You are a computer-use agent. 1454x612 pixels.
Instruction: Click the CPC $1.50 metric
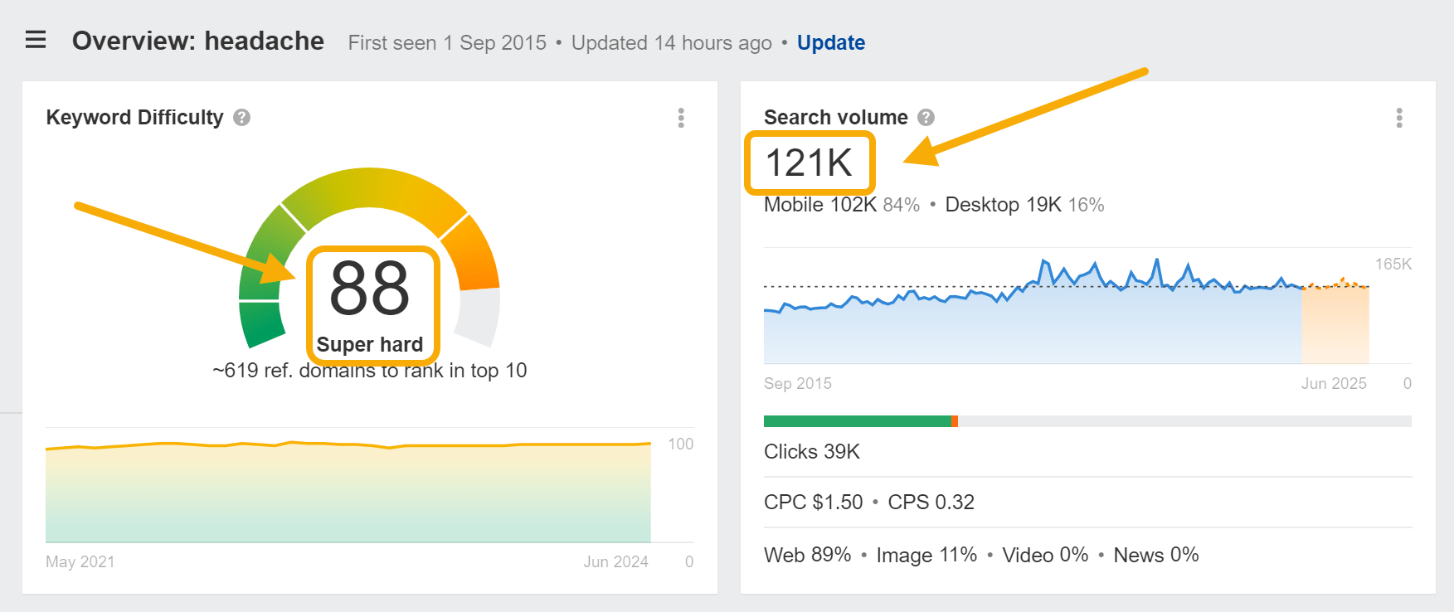[813, 503]
